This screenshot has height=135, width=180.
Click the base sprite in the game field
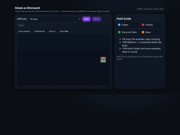103,60
